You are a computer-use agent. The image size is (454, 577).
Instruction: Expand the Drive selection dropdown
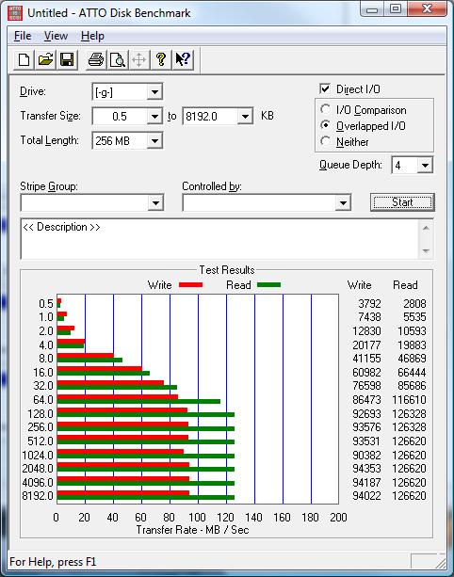click(154, 91)
